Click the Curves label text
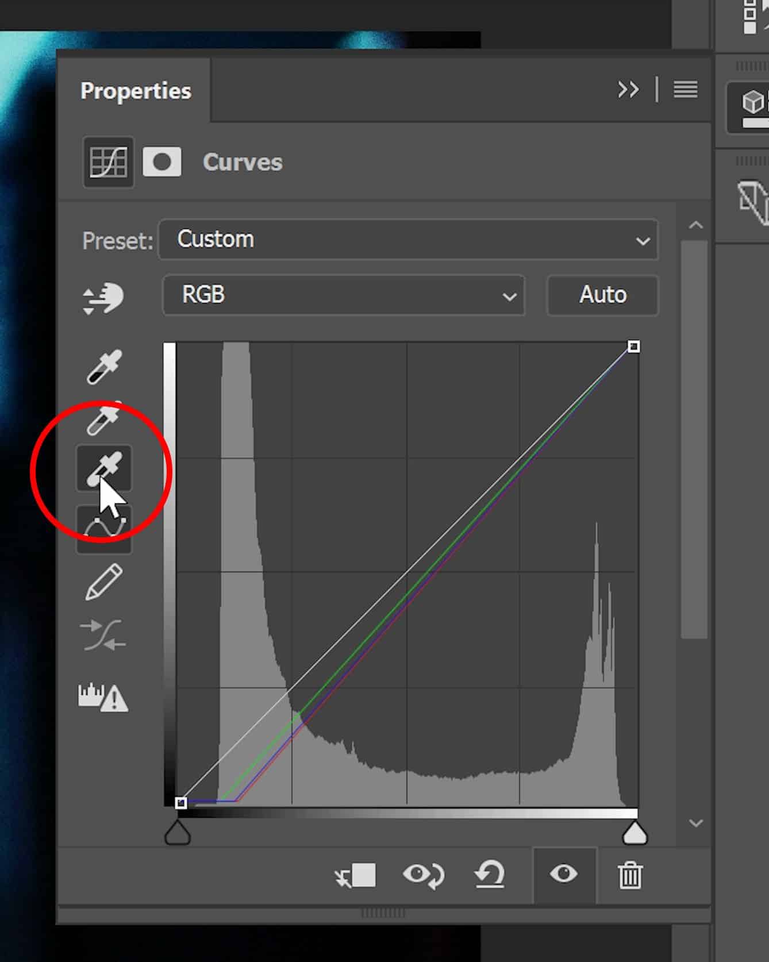The image size is (769, 962). [x=243, y=162]
